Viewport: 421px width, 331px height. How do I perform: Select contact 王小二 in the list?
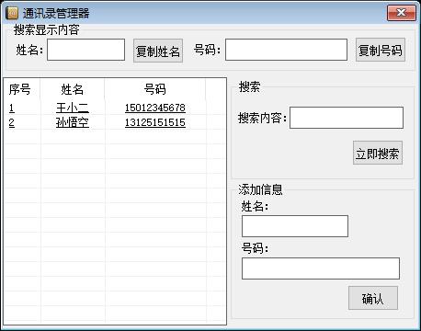(x=73, y=108)
